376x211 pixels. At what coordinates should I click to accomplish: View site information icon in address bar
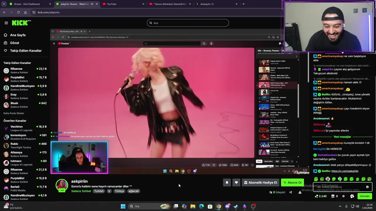coord(34,12)
